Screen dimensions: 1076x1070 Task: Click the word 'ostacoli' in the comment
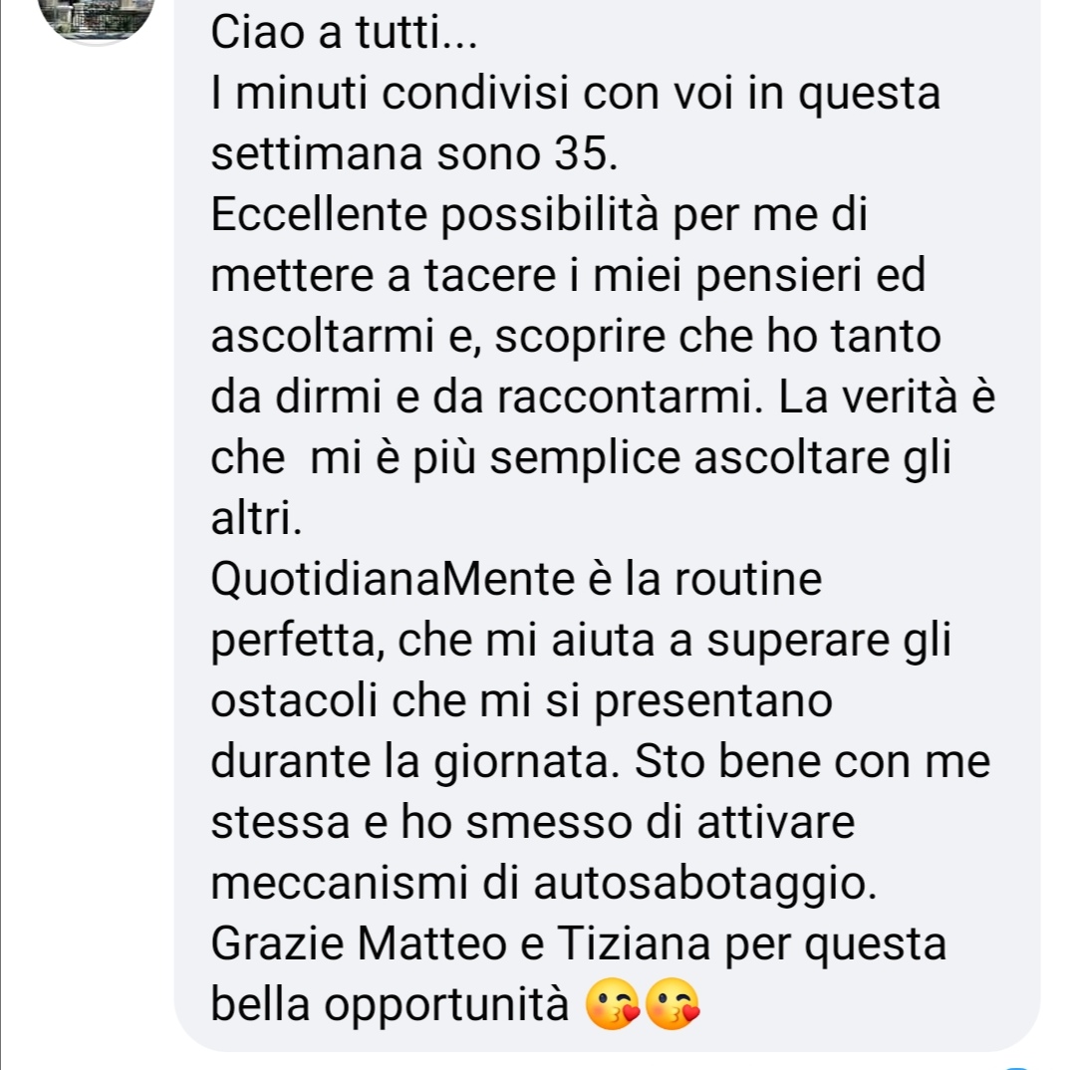point(294,700)
